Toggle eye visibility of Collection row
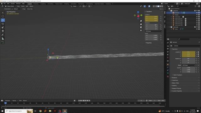Screen dimensions: 201x113 [197, 11]
